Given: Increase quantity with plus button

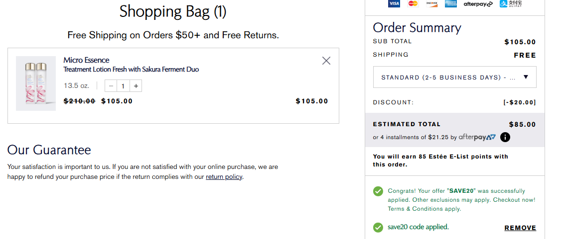Looking at the screenshot, I should point(136,86).
